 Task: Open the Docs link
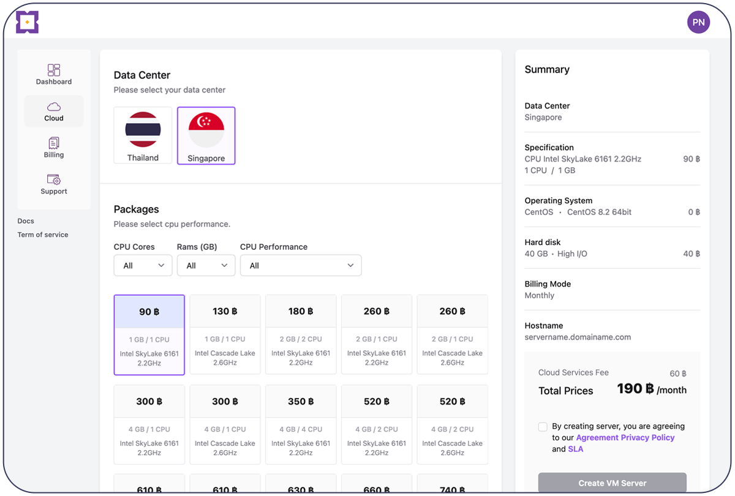(x=26, y=221)
